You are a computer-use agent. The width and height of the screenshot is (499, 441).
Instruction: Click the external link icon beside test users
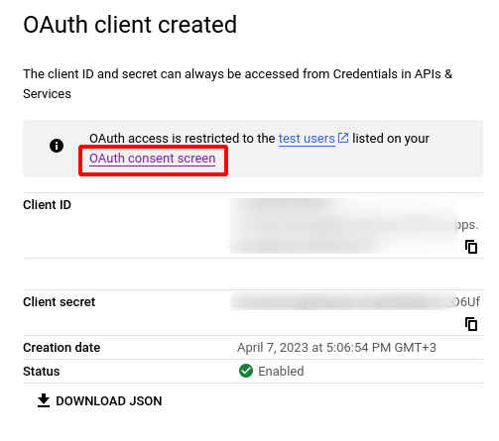pos(343,138)
